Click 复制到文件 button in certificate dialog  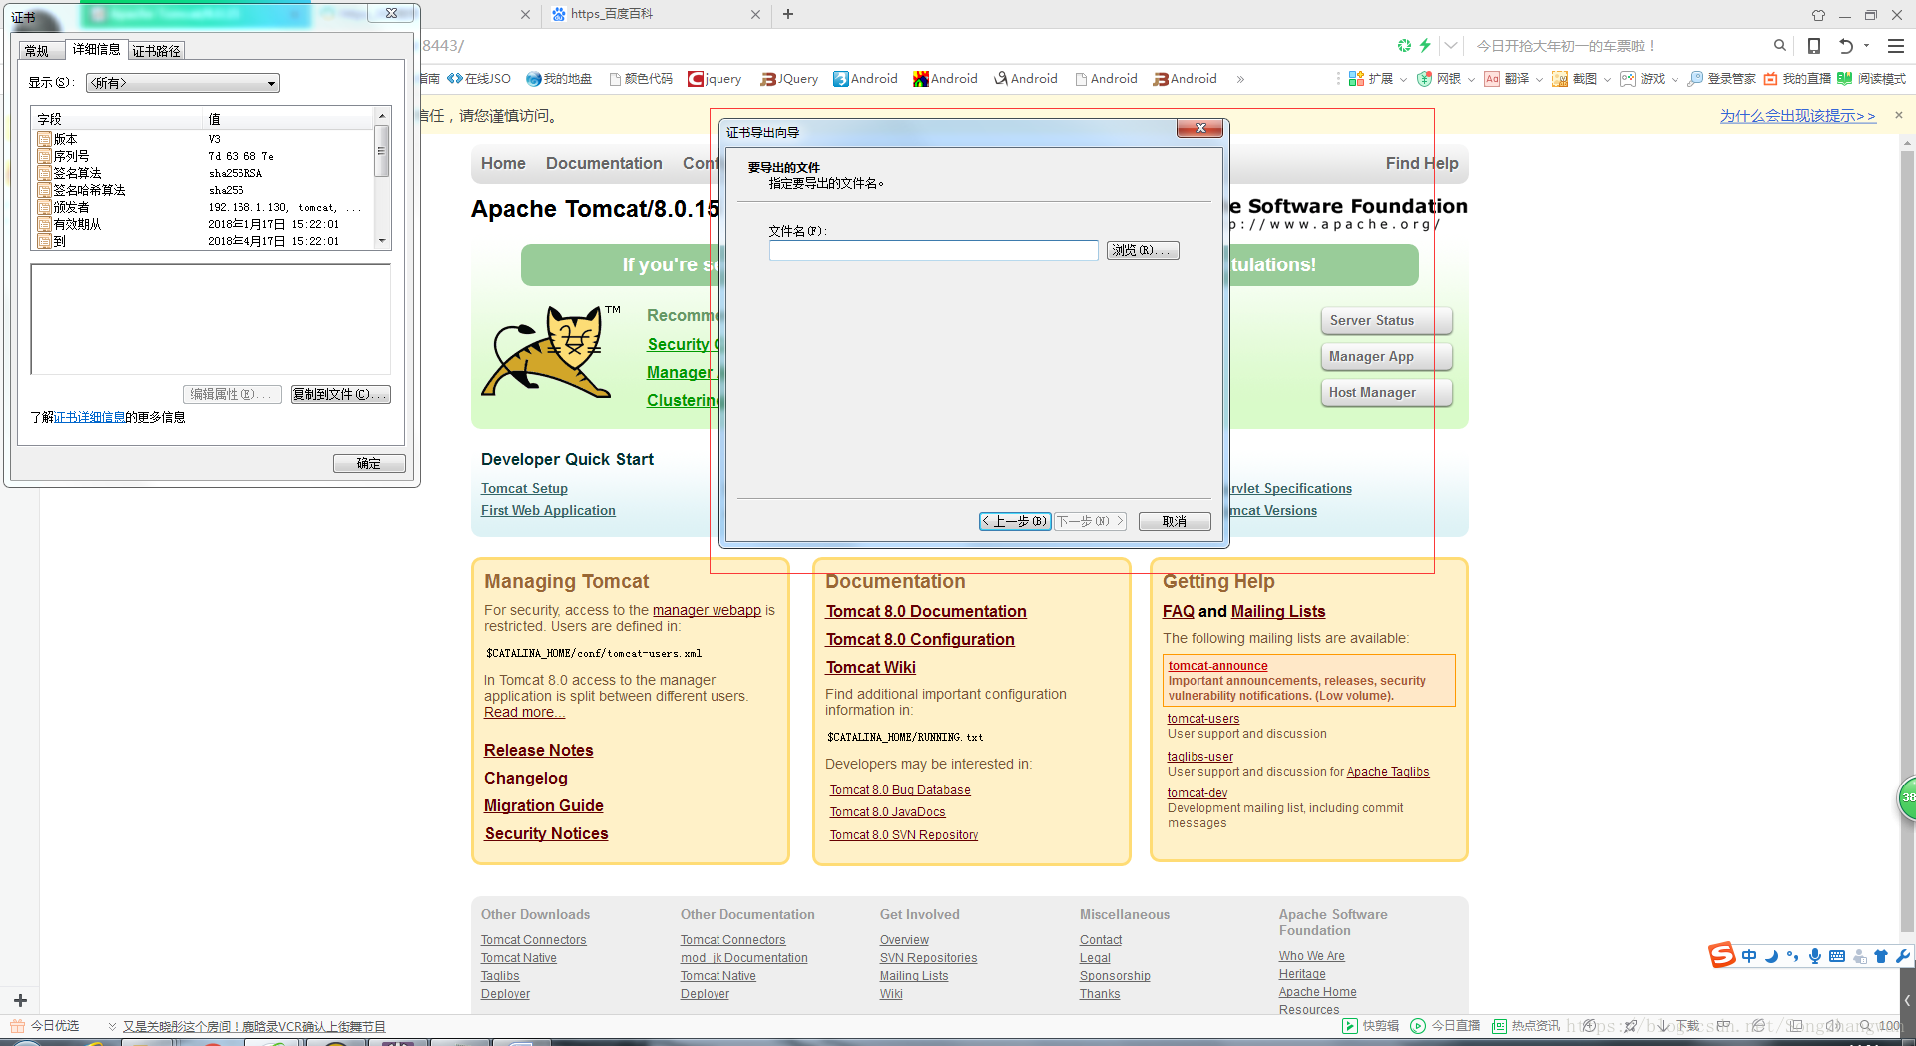[340, 394]
